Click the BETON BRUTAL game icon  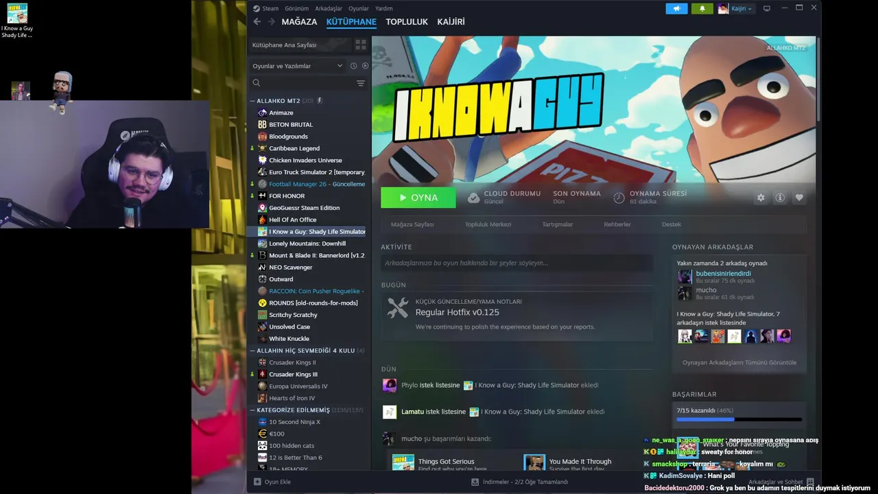click(262, 124)
